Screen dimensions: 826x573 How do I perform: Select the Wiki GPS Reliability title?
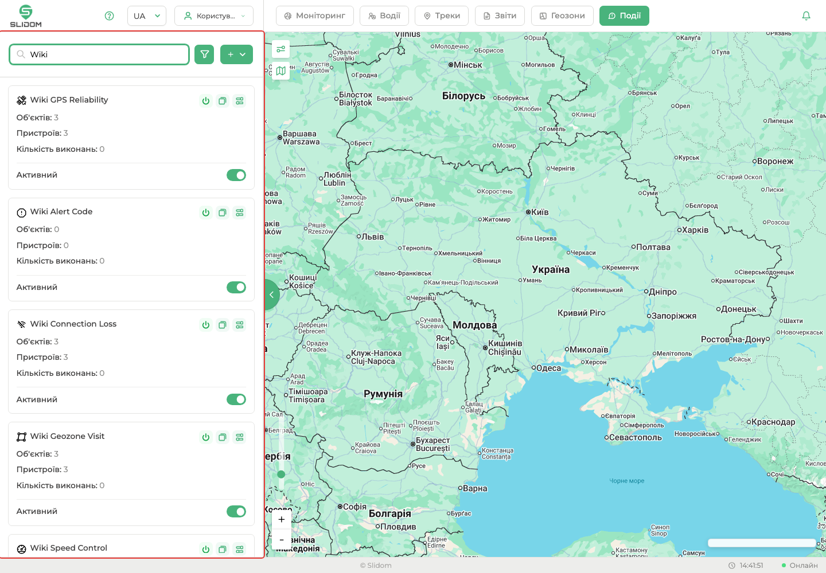click(69, 100)
